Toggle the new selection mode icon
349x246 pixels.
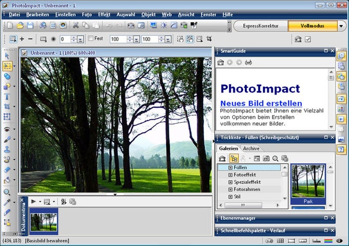(x=13, y=39)
